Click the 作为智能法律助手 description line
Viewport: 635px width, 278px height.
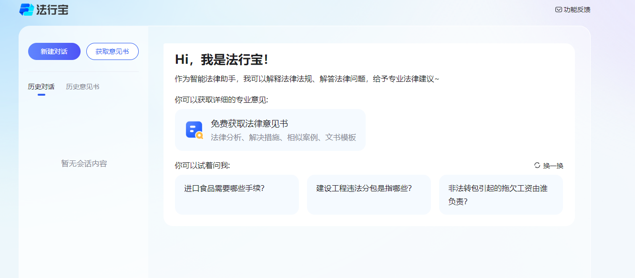307,79
